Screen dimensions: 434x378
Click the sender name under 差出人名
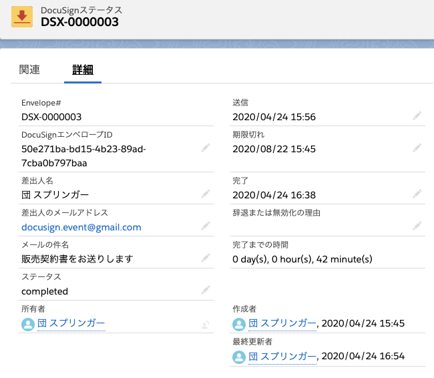click(55, 195)
